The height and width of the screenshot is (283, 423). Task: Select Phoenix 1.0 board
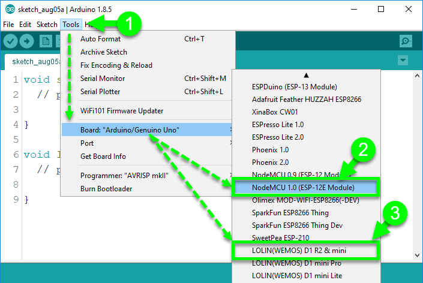pyautogui.click(x=306, y=149)
